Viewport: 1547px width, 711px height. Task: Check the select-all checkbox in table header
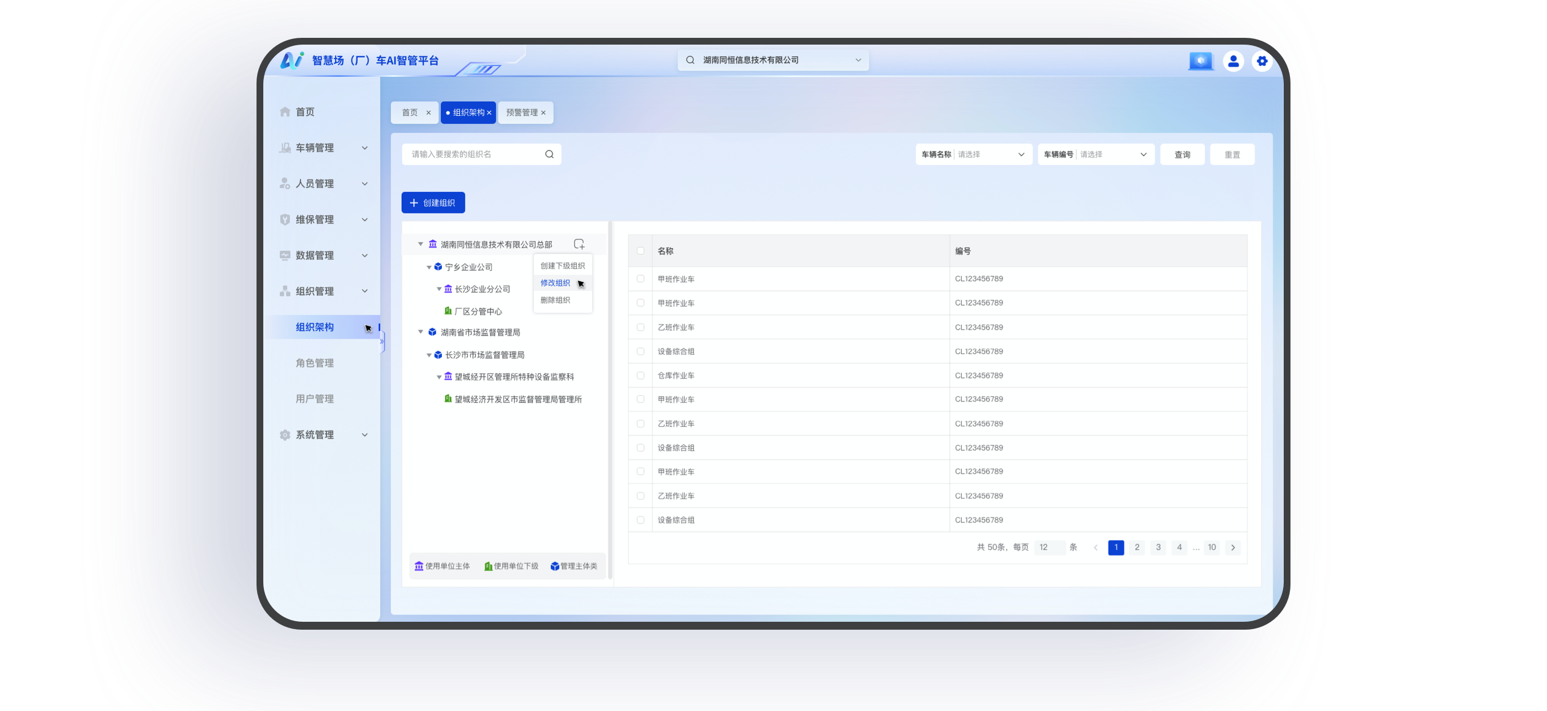click(x=640, y=251)
